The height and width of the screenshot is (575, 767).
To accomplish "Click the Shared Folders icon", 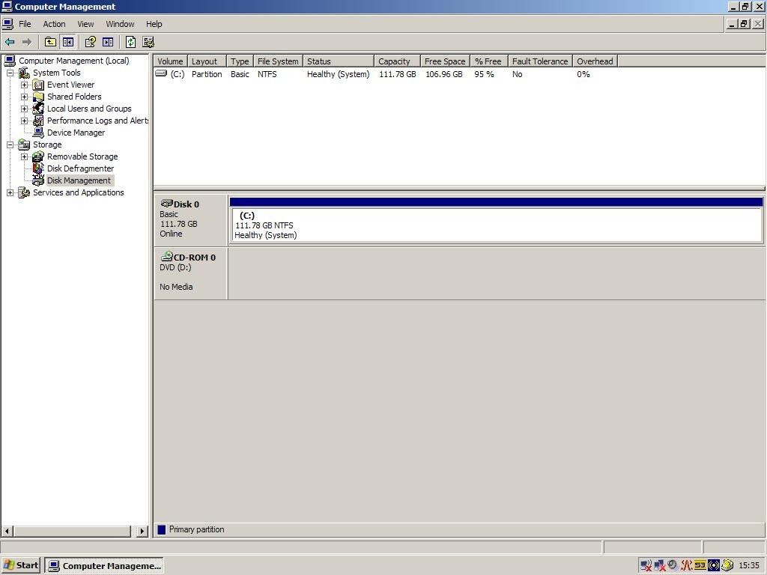I will [38, 97].
